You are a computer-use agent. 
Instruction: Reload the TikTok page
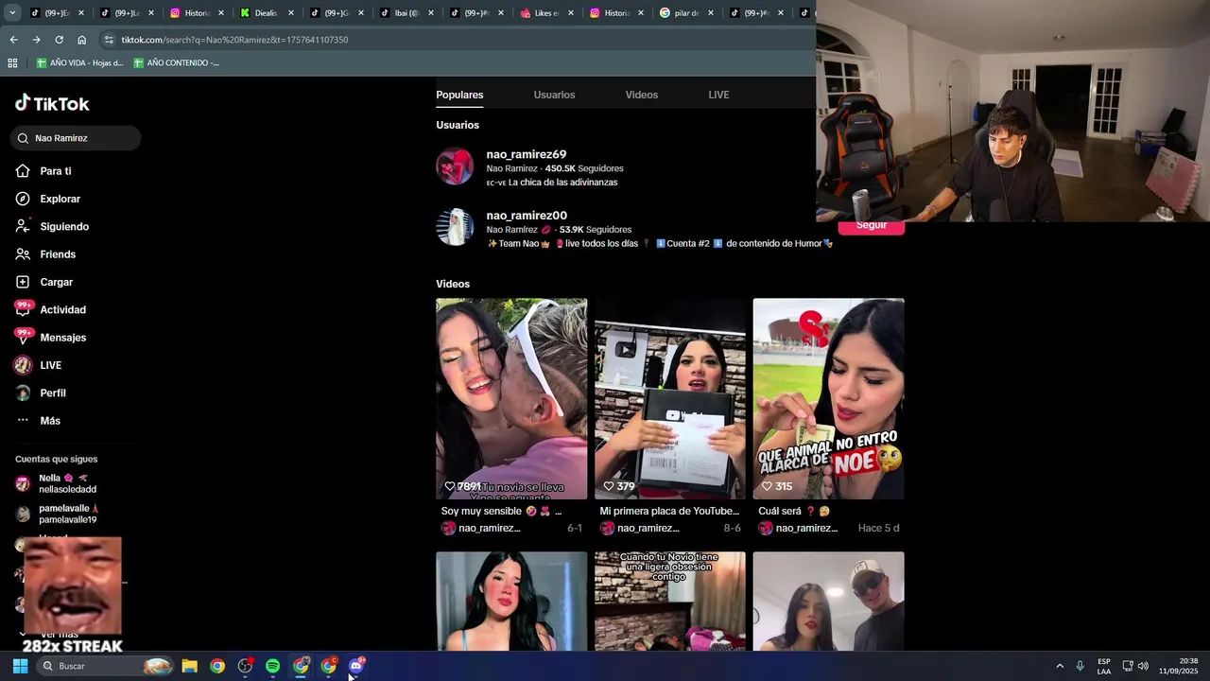pos(59,40)
